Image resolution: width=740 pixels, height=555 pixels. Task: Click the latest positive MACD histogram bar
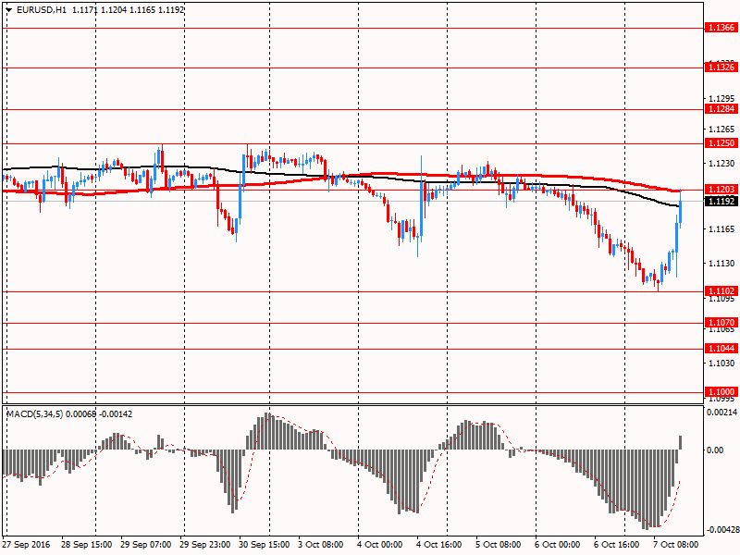coord(681,443)
